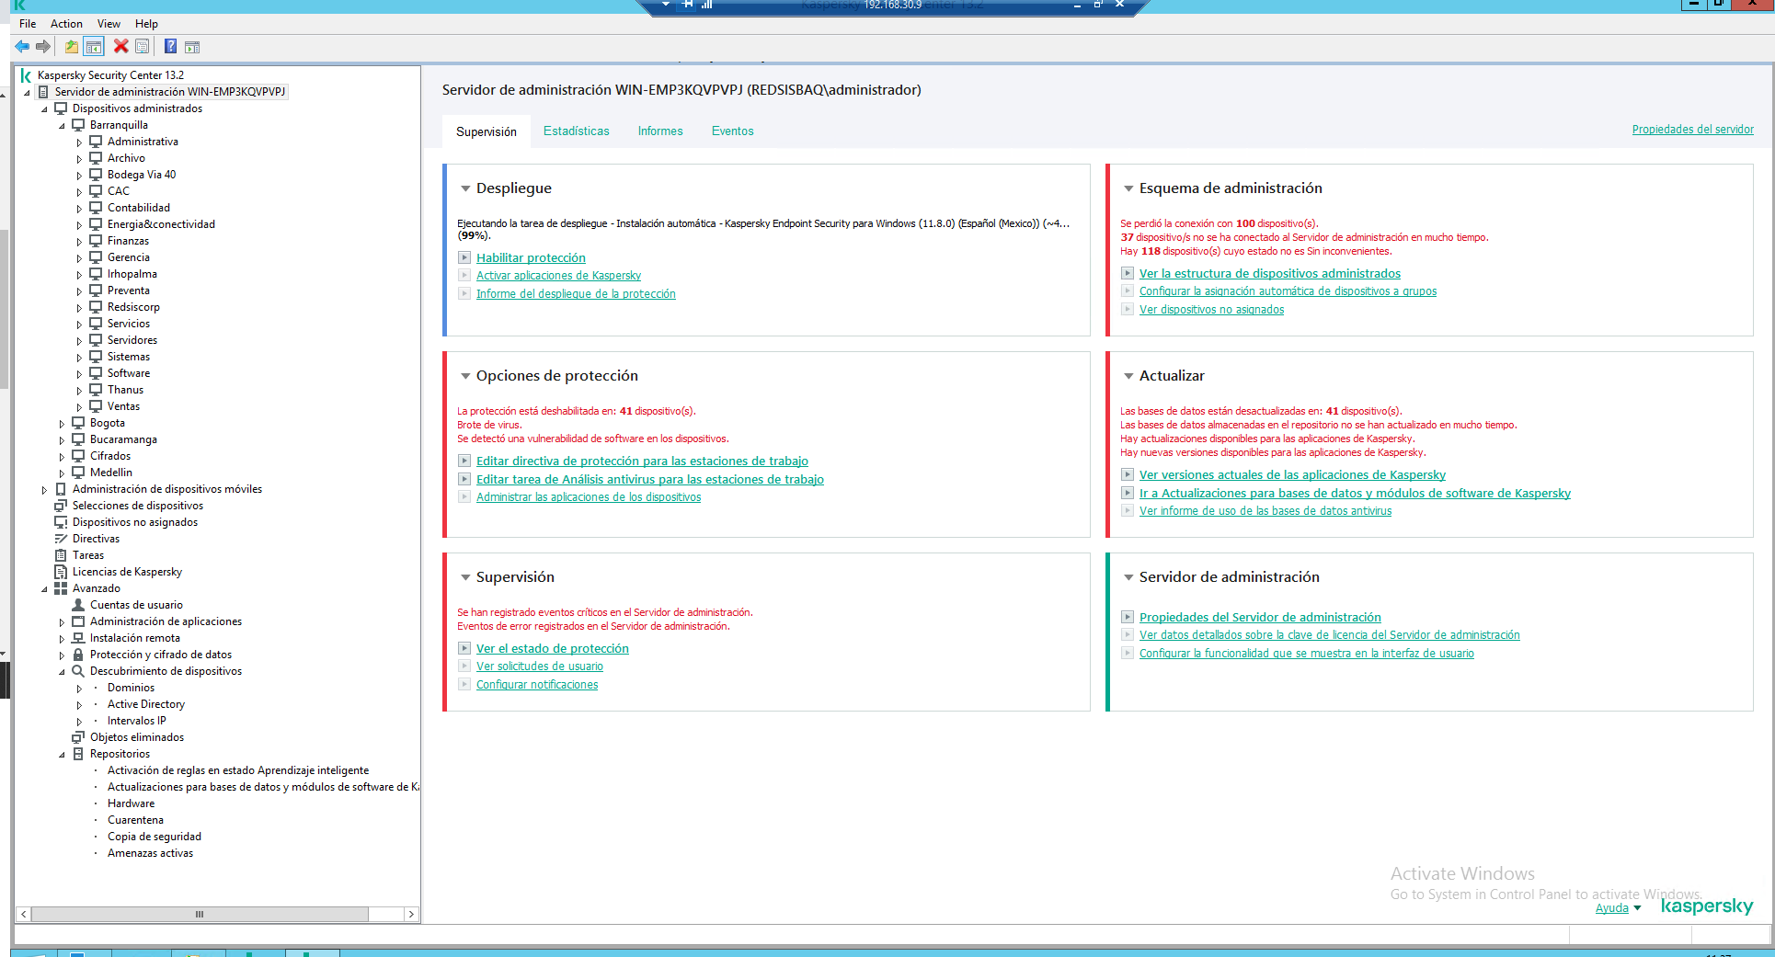Click the Kaspersky Security Center 13.2 root icon
1775x957 pixels.
tap(26, 75)
